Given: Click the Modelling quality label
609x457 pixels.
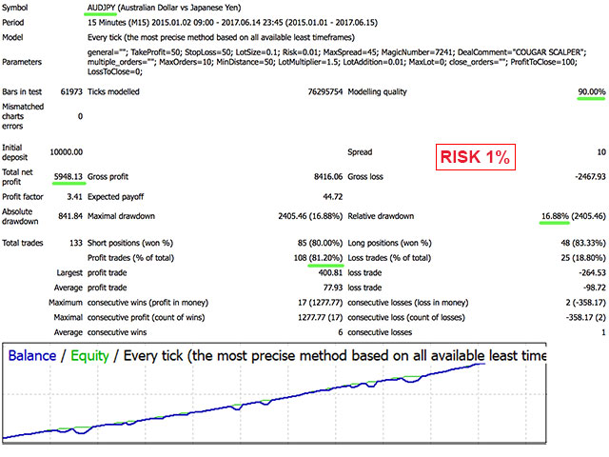Looking at the screenshot, I should coord(377,91).
